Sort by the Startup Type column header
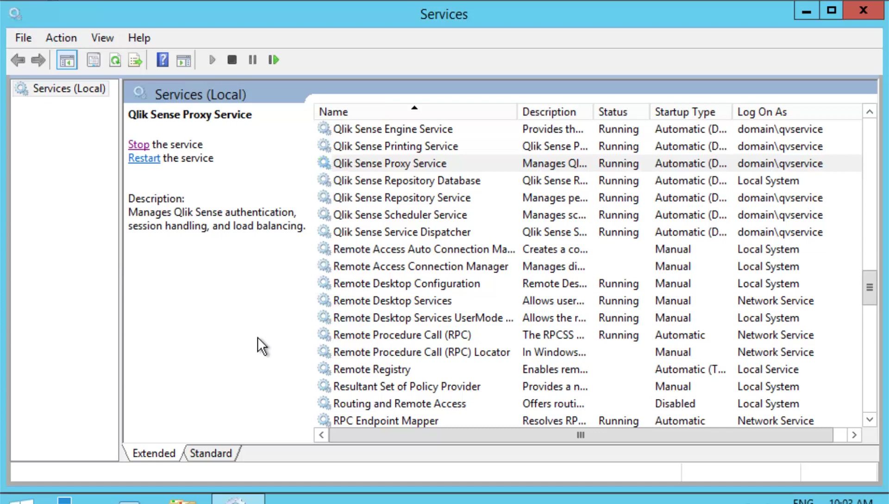The image size is (889, 504). (x=691, y=112)
